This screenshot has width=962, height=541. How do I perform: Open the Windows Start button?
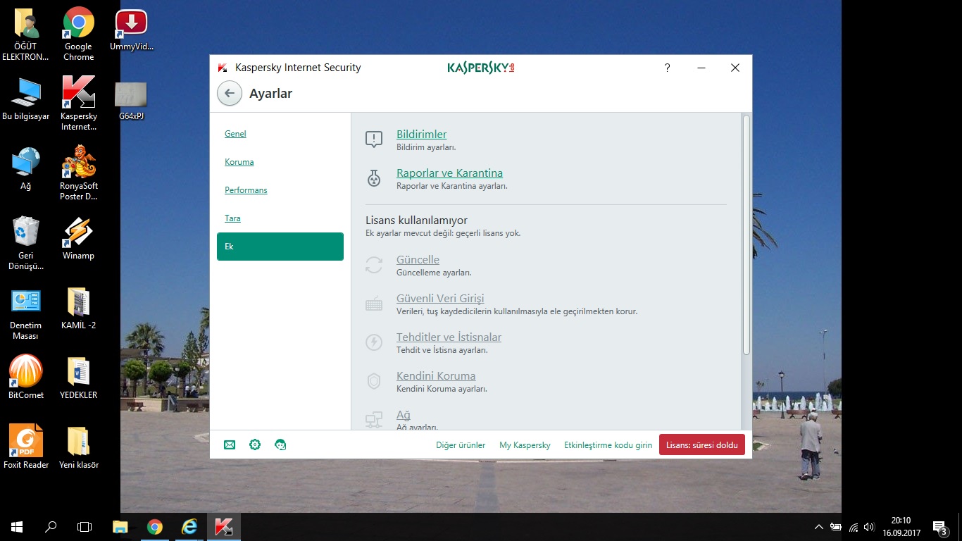[17, 527]
